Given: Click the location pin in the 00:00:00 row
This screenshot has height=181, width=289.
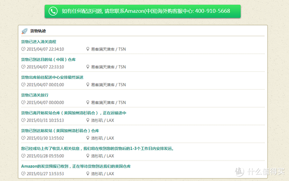Looking at the screenshot, I should (88, 102).
